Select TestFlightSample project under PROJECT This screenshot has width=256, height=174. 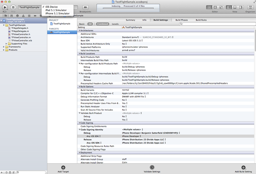[x=62, y=24]
